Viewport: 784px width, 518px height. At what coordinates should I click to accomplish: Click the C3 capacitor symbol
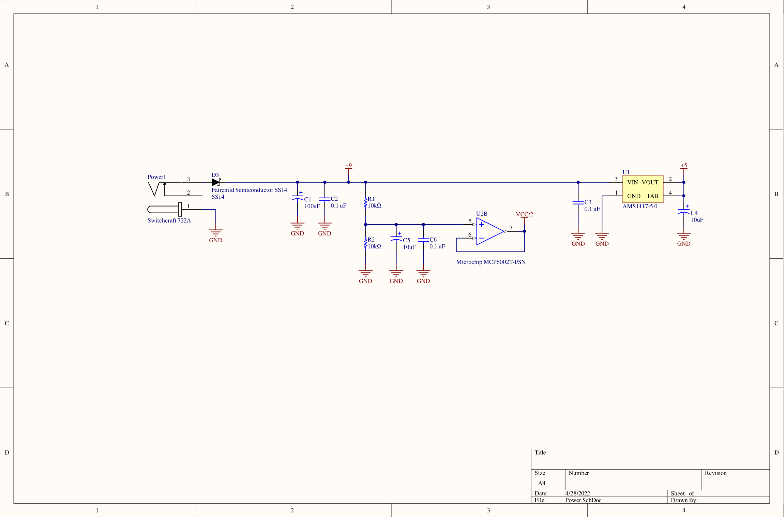578,202
